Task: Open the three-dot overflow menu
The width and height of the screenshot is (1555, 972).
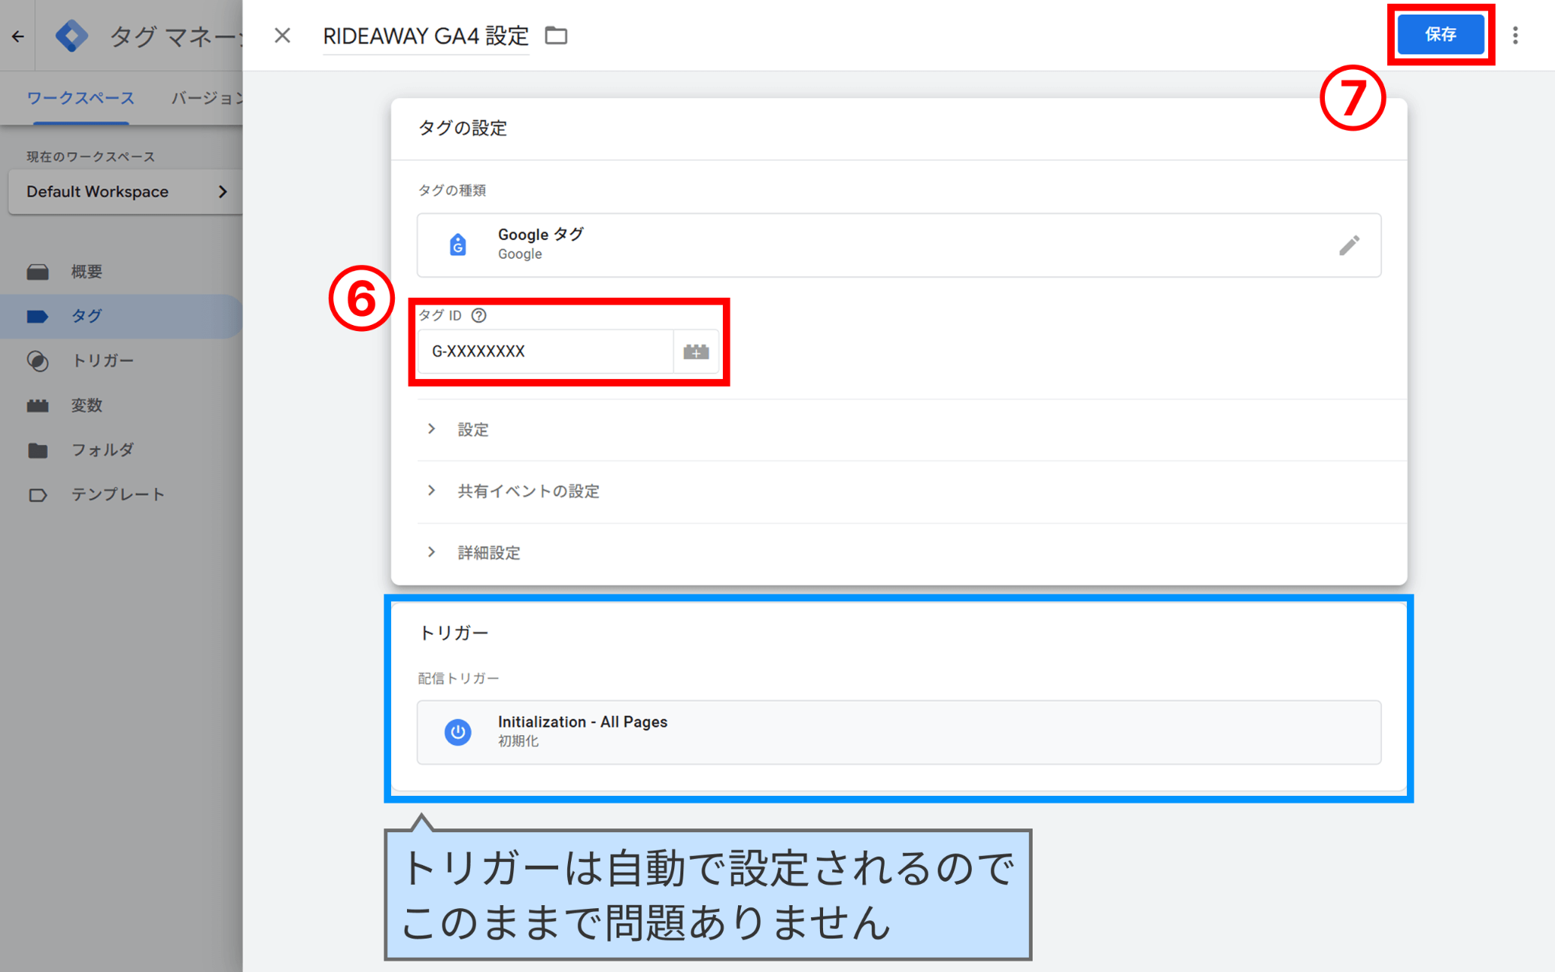Action: (x=1516, y=35)
